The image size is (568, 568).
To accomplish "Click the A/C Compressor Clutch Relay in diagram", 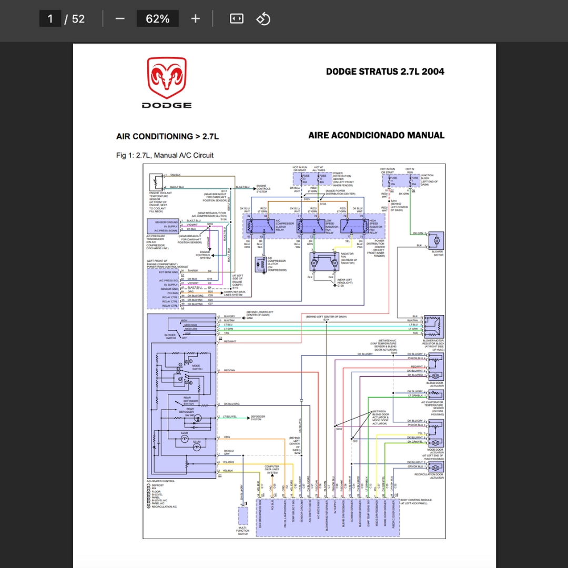I will point(260,226).
